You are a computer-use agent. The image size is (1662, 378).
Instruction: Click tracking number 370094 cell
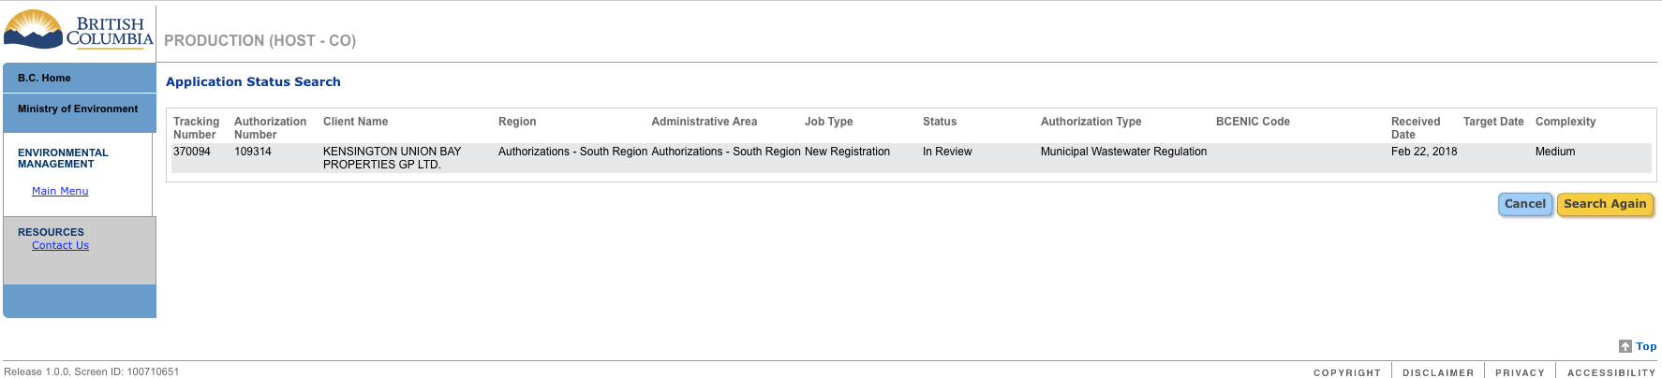pos(192,152)
